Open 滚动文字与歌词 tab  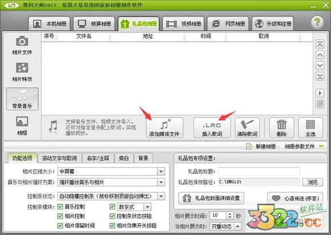(x=59, y=158)
